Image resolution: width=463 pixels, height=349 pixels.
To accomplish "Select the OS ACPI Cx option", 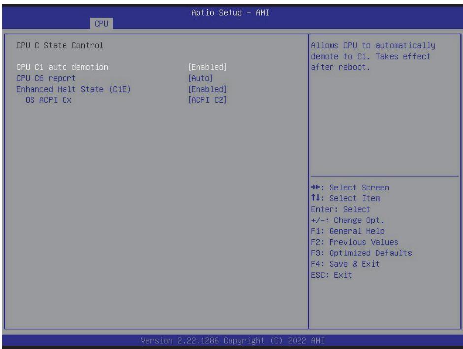I will tap(48, 100).
